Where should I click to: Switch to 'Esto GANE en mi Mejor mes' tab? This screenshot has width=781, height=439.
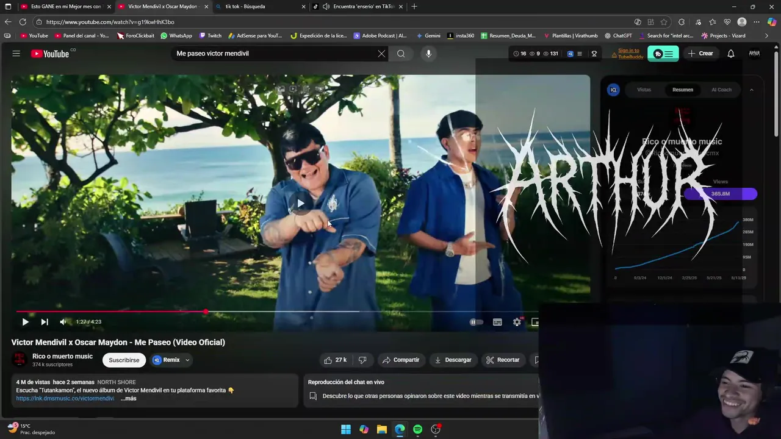tap(65, 6)
